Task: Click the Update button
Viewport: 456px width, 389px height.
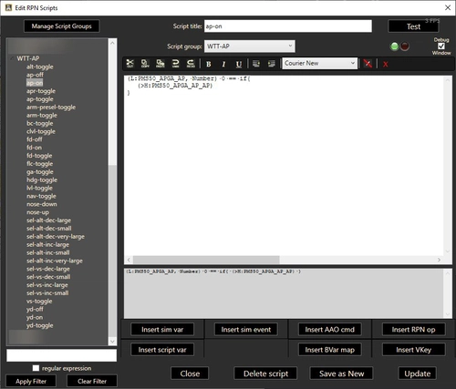Action: [x=417, y=374]
